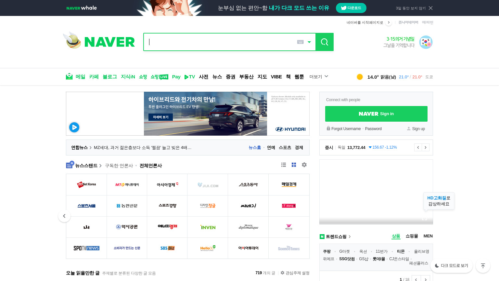The image size is (499, 281).
Task: Click the 3·15의거 기념일 badge icon
Action: coord(426,42)
